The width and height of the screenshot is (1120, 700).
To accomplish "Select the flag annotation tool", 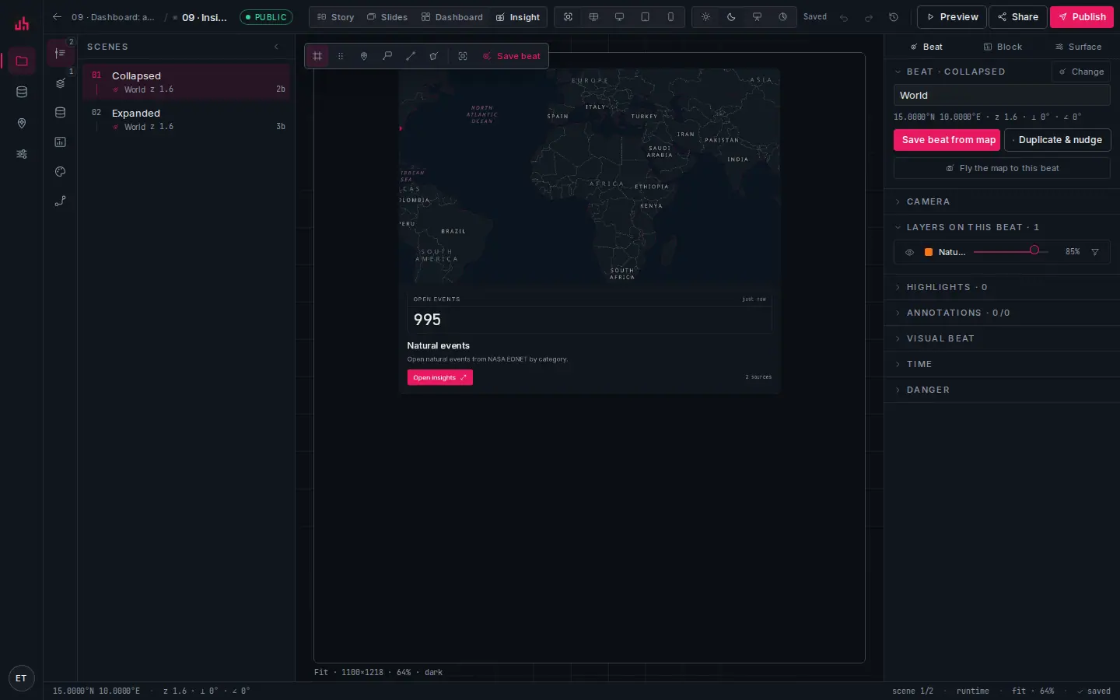I will (387, 56).
